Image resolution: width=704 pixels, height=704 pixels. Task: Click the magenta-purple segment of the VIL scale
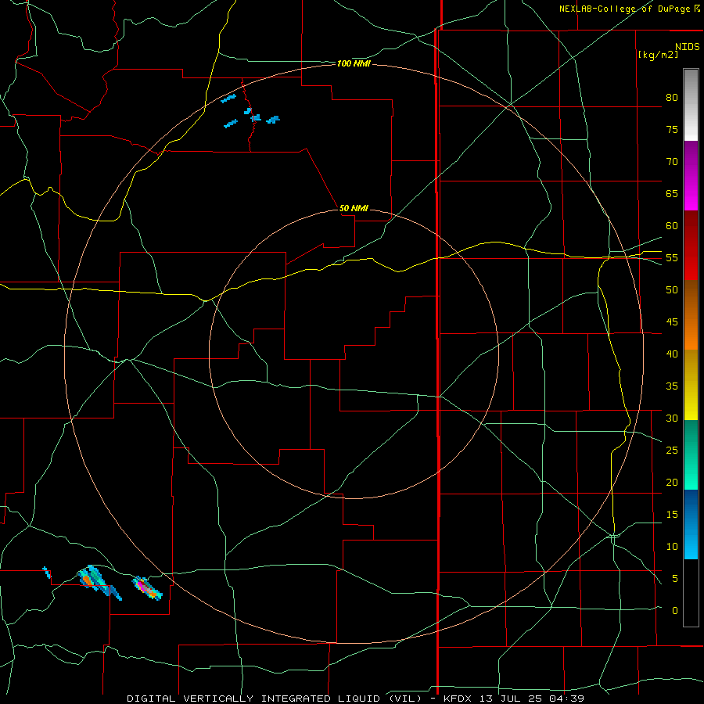(691, 175)
